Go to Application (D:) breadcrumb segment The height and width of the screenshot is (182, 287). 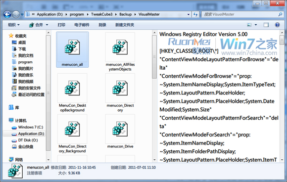click(x=49, y=14)
